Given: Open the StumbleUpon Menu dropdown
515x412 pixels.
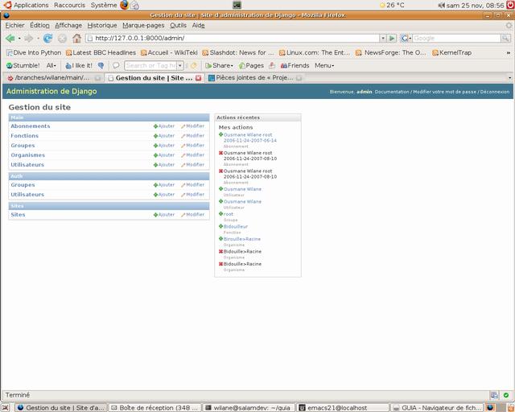Looking at the screenshot, I should pos(324,65).
